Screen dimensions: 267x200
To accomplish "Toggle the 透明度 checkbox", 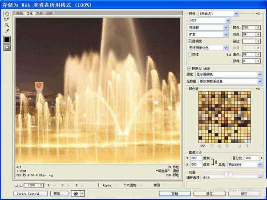I will [190, 41].
